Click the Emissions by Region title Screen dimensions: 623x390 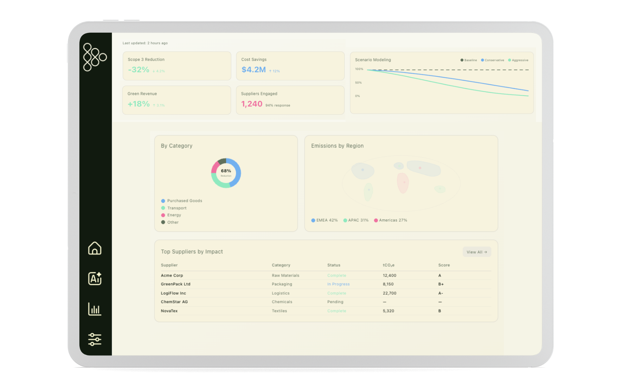(x=337, y=146)
